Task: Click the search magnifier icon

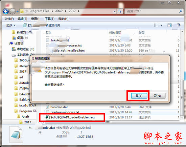Action: pyautogui.click(x=181, y=11)
